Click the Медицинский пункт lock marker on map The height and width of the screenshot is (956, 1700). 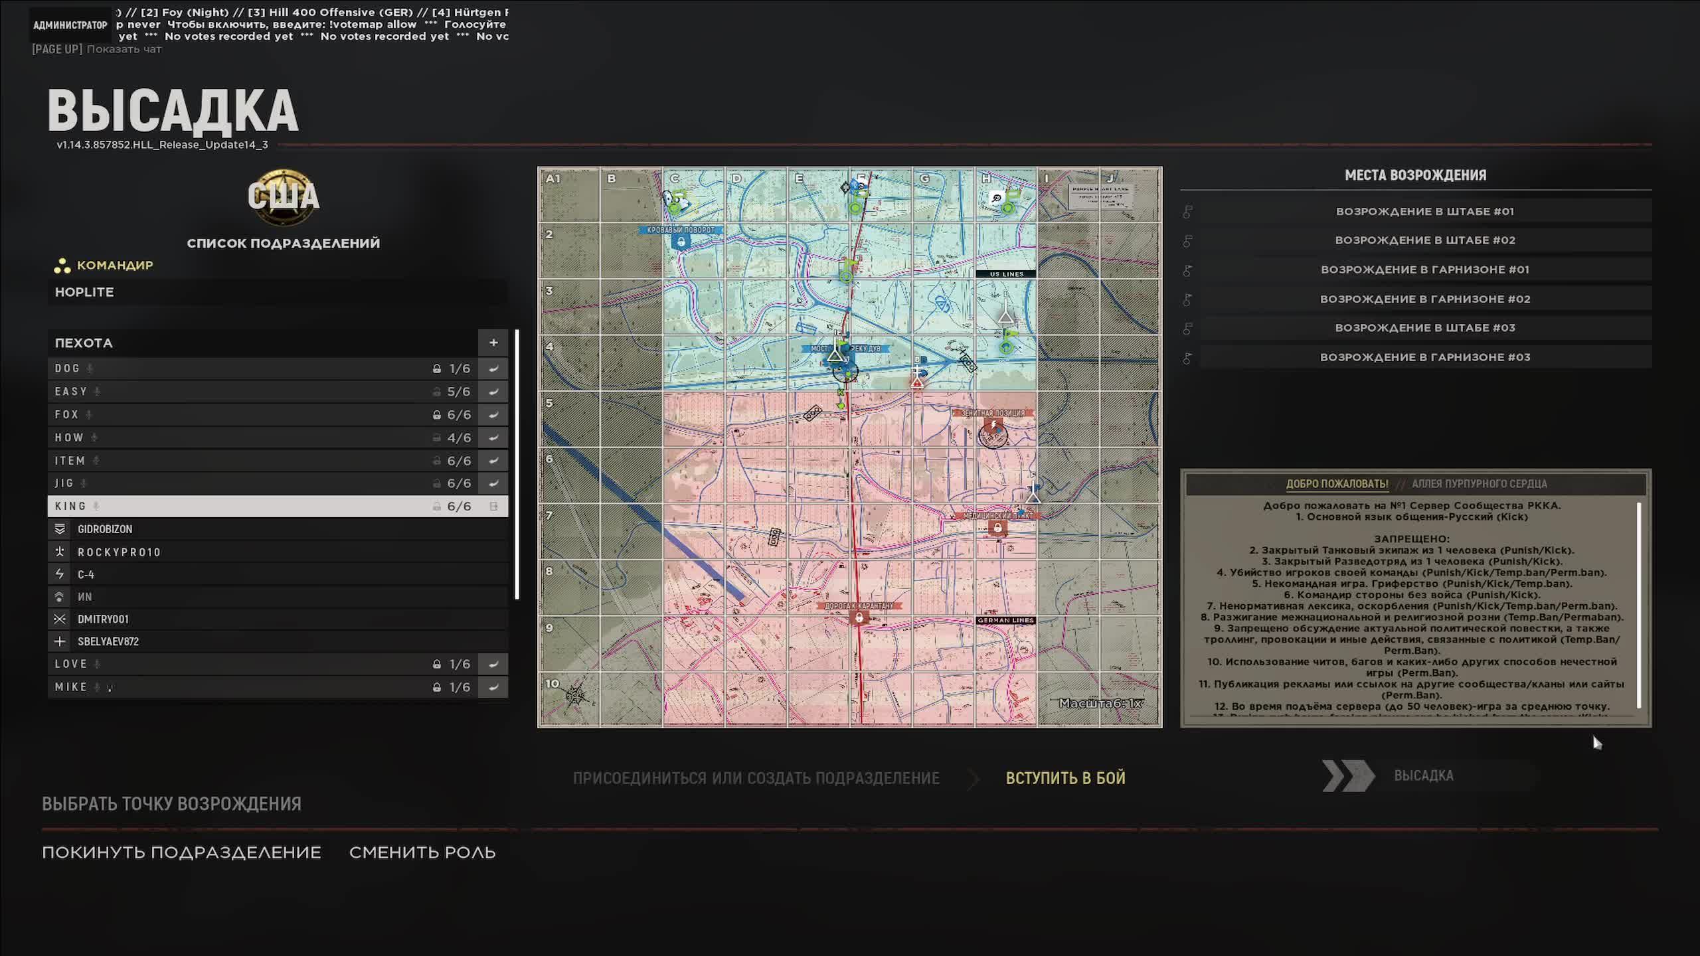pos(997,528)
